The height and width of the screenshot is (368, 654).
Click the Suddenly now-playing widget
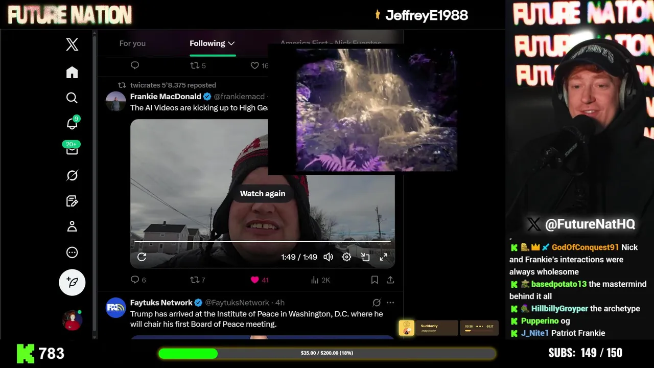(428, 328)
